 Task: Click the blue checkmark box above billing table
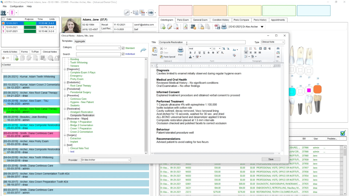coord(343,133)
